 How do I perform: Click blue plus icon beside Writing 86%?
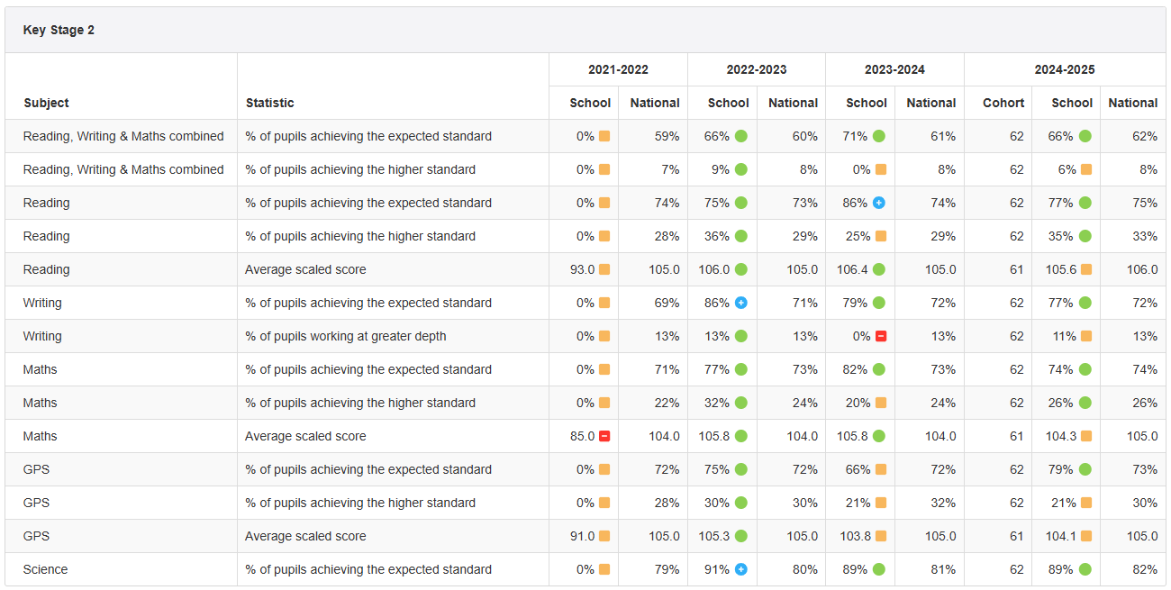point(740,304)
